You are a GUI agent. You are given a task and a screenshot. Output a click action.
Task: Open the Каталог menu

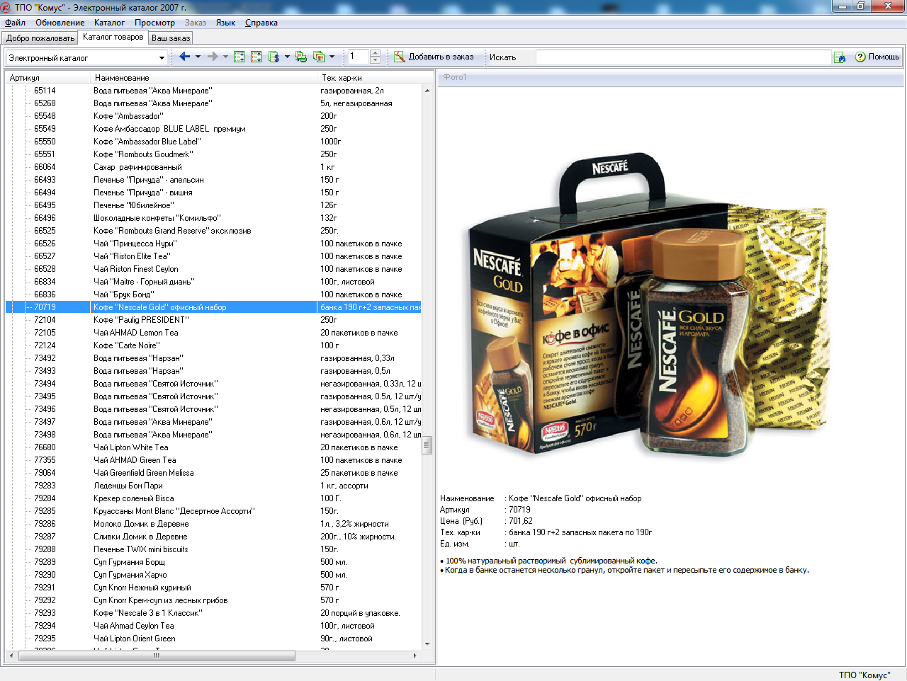click(x=109, y=23)
